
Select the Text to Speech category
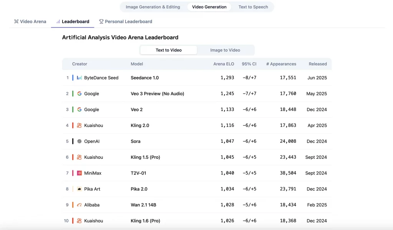coord(253,7)
